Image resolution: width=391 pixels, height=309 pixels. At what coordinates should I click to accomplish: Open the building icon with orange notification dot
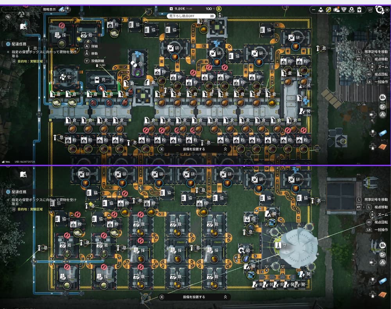click(x=336, y=10)
